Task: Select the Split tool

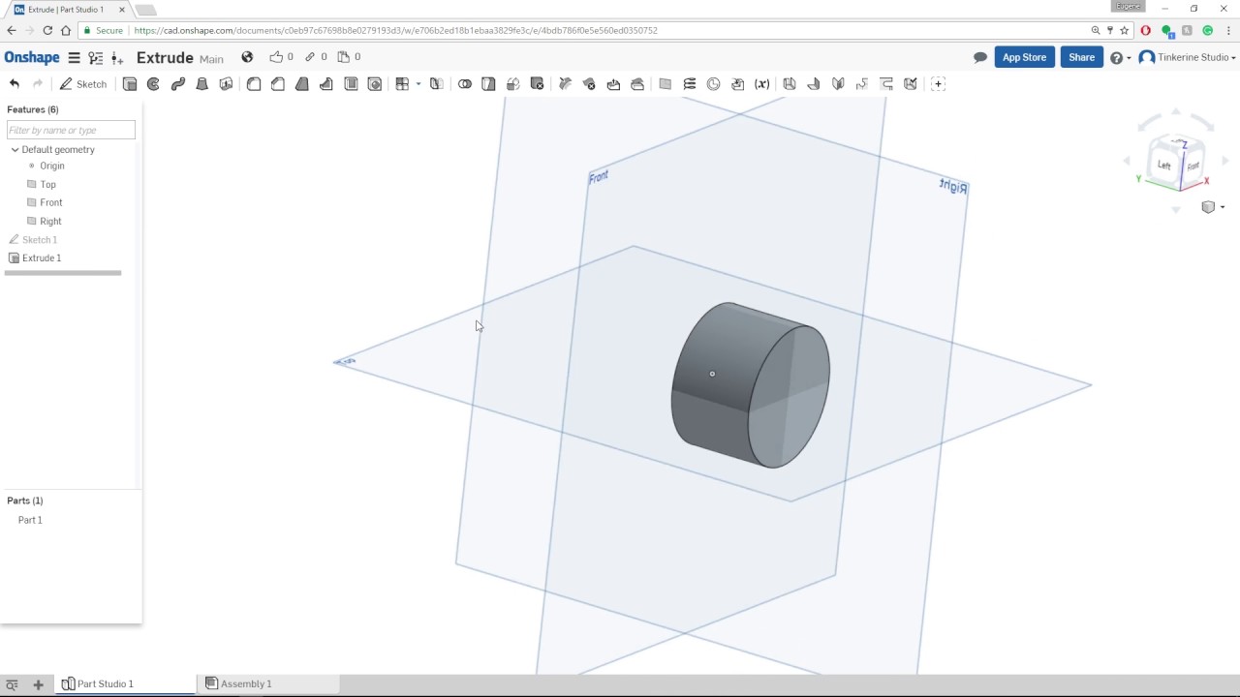Action: [x=489, y=84]
